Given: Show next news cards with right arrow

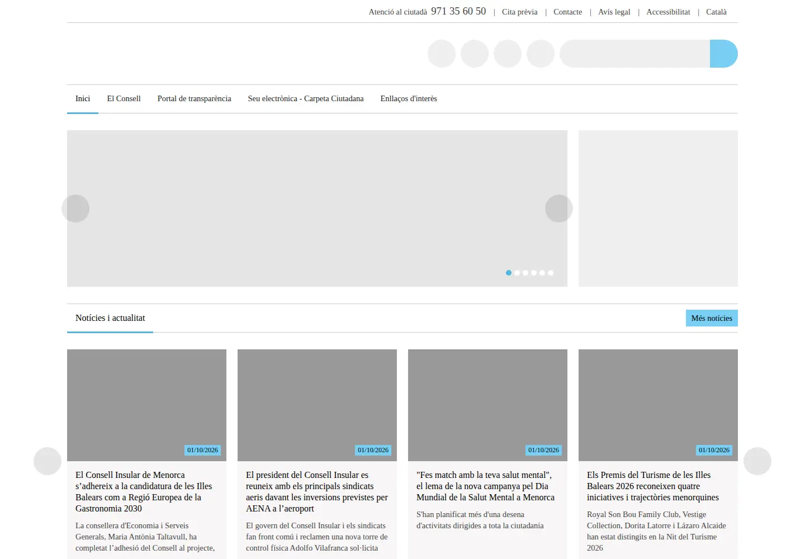Looking at the screenshot, I should tap(757, 461).
